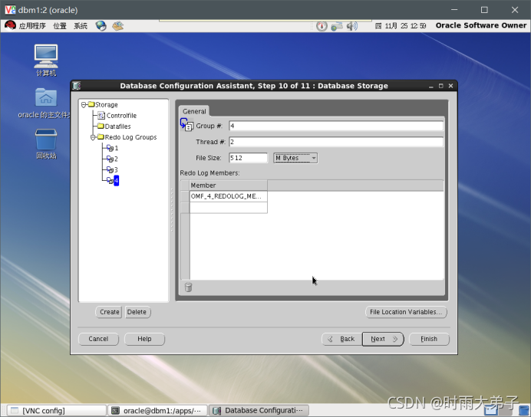Click the Help button

(144, 339)
